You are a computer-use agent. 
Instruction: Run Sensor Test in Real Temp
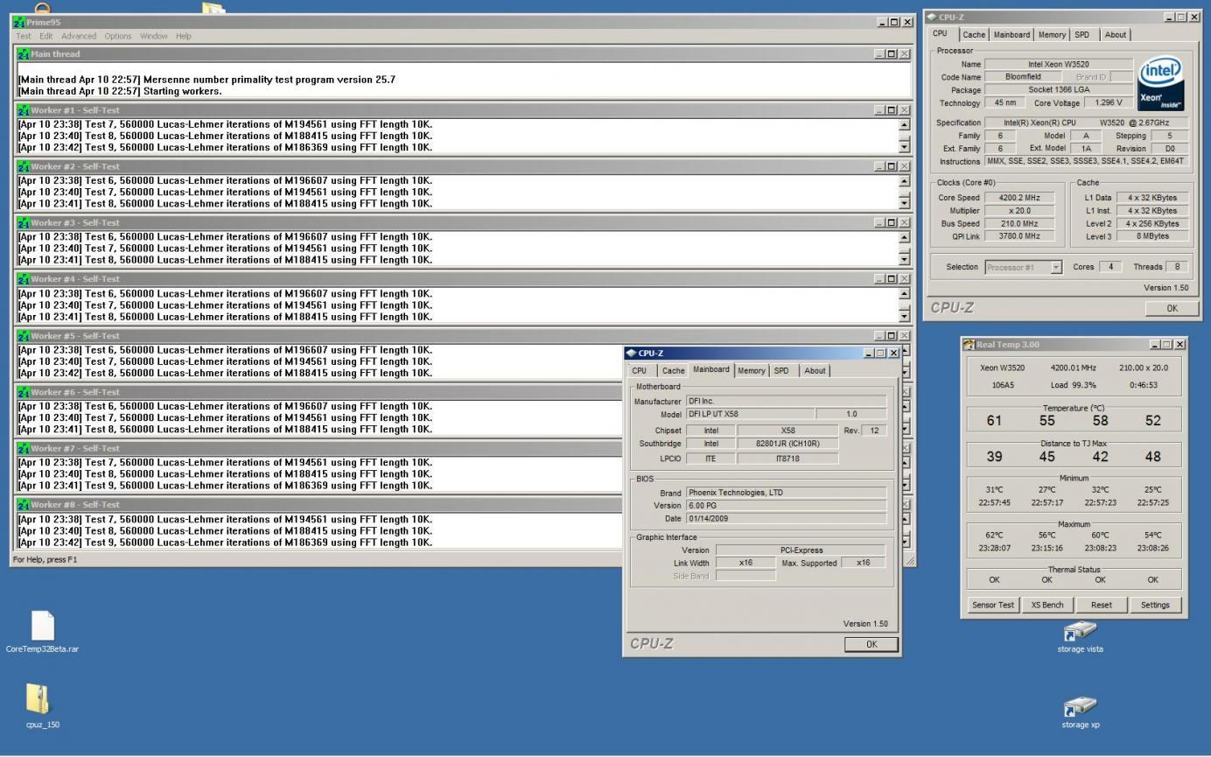[993, 605]
